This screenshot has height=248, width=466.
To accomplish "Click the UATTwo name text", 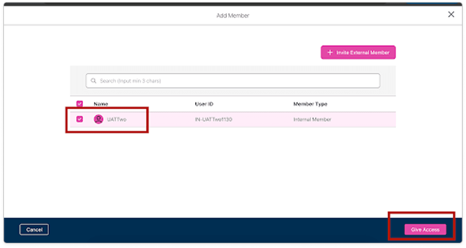I will coord(117,119).
